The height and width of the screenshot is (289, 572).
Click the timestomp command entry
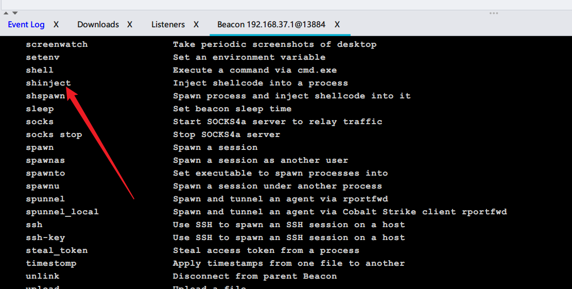51,263
